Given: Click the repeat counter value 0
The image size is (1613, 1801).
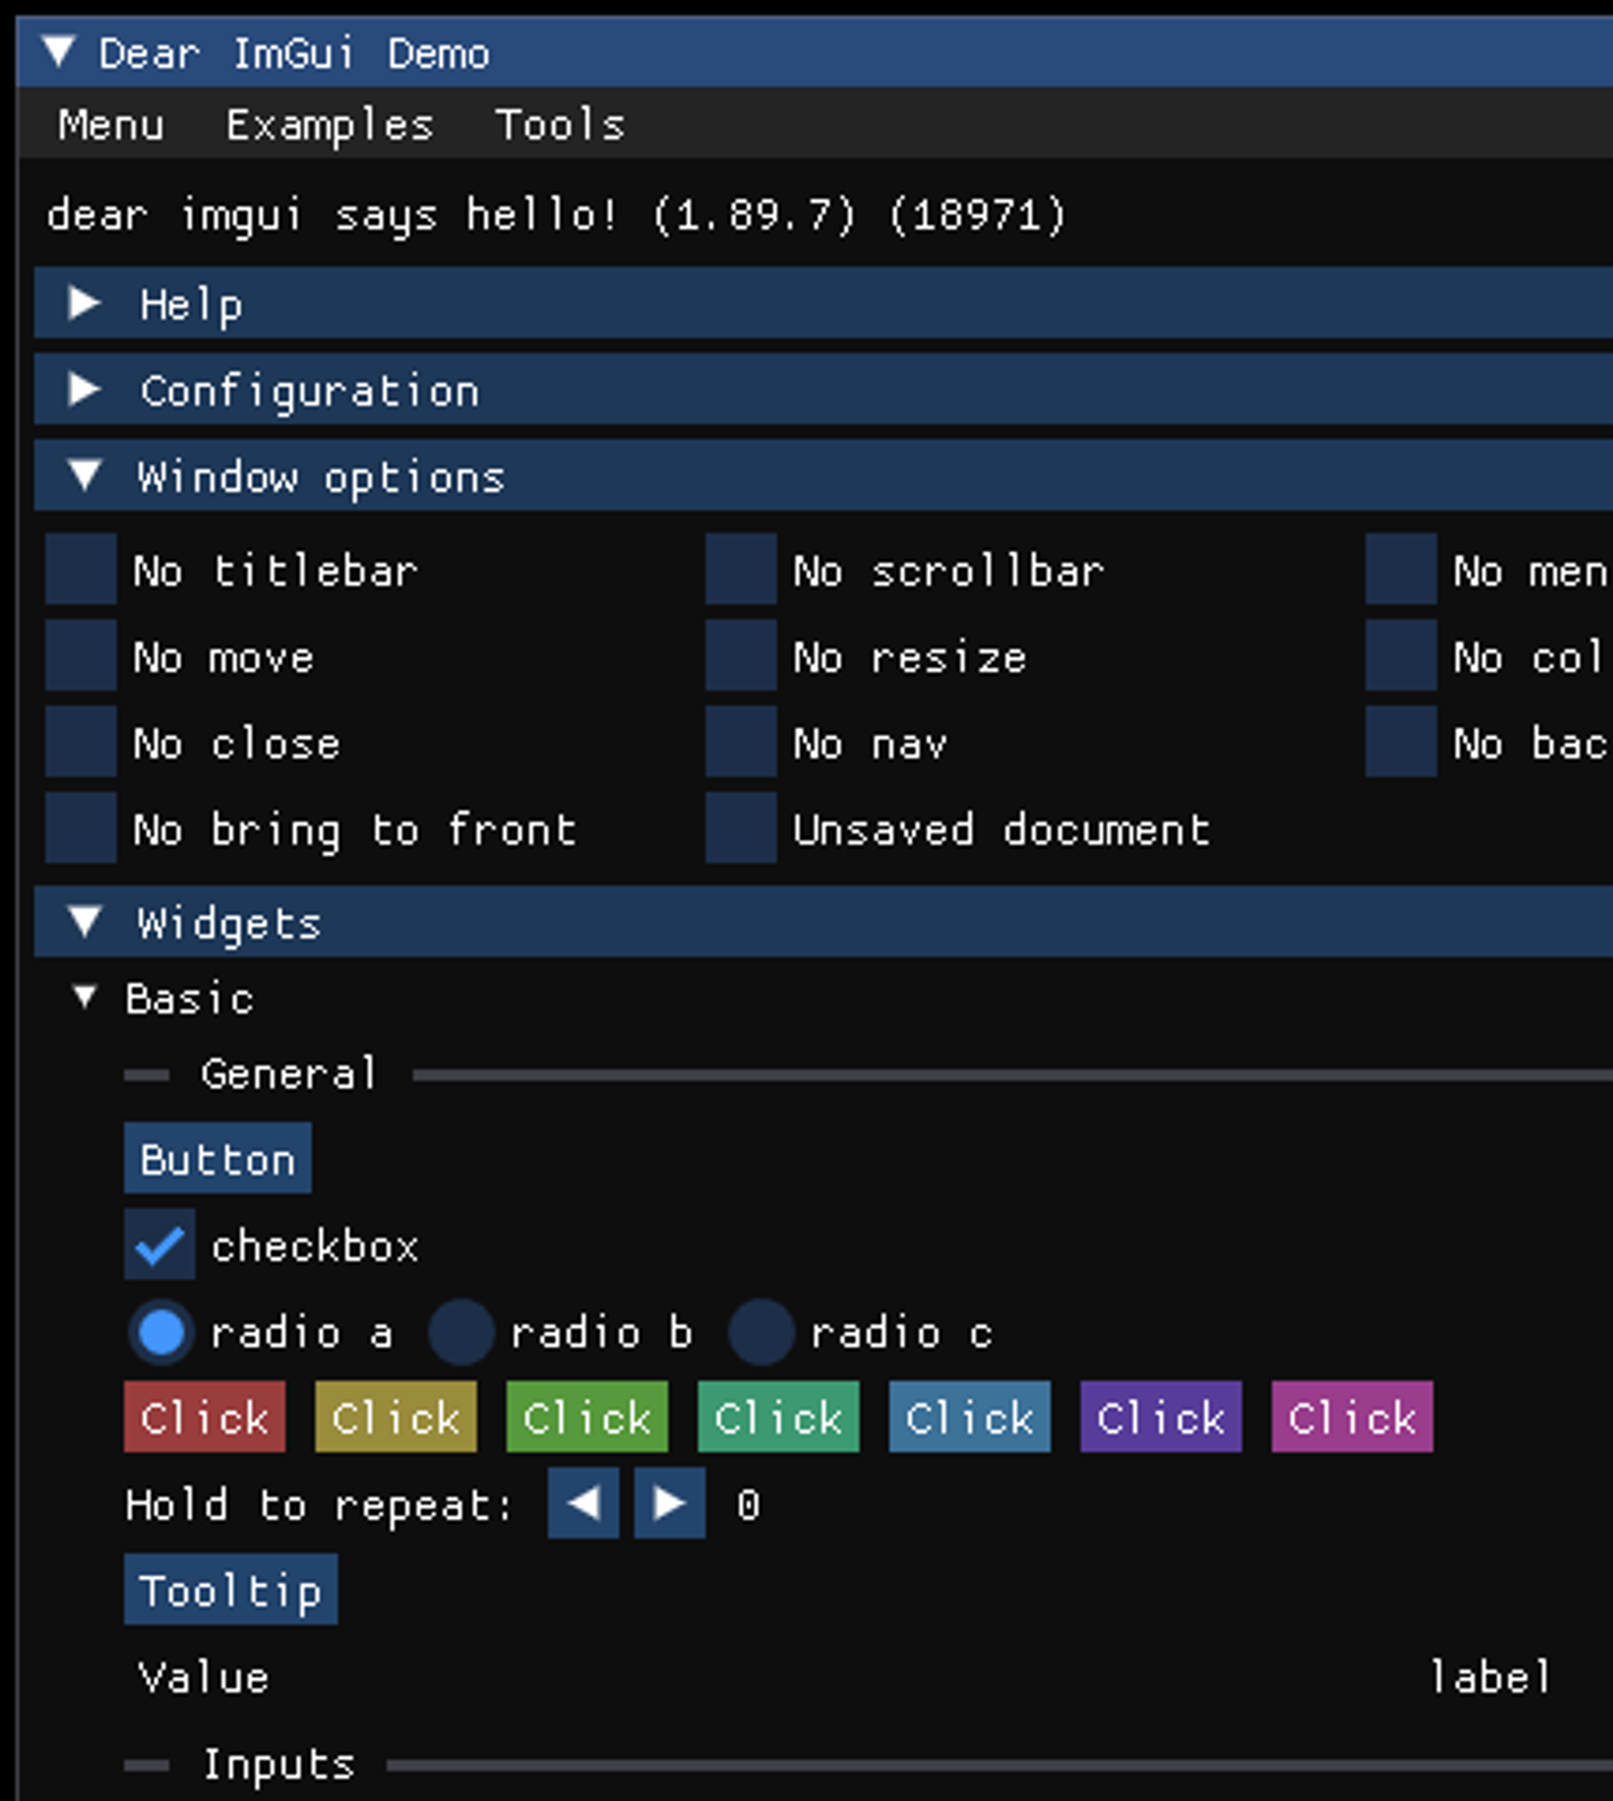Looking at the screenshot, I should pyautogui.click(x=748, y=1505).
